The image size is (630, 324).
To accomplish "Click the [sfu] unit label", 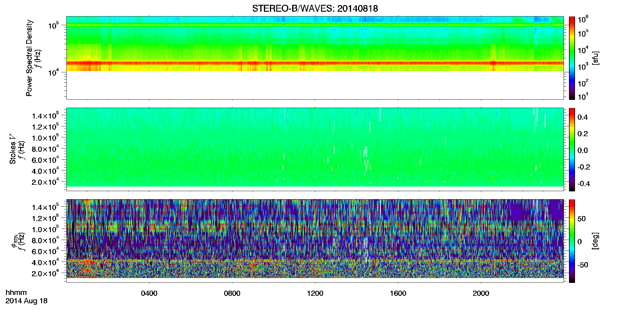I will pos(595,58).
